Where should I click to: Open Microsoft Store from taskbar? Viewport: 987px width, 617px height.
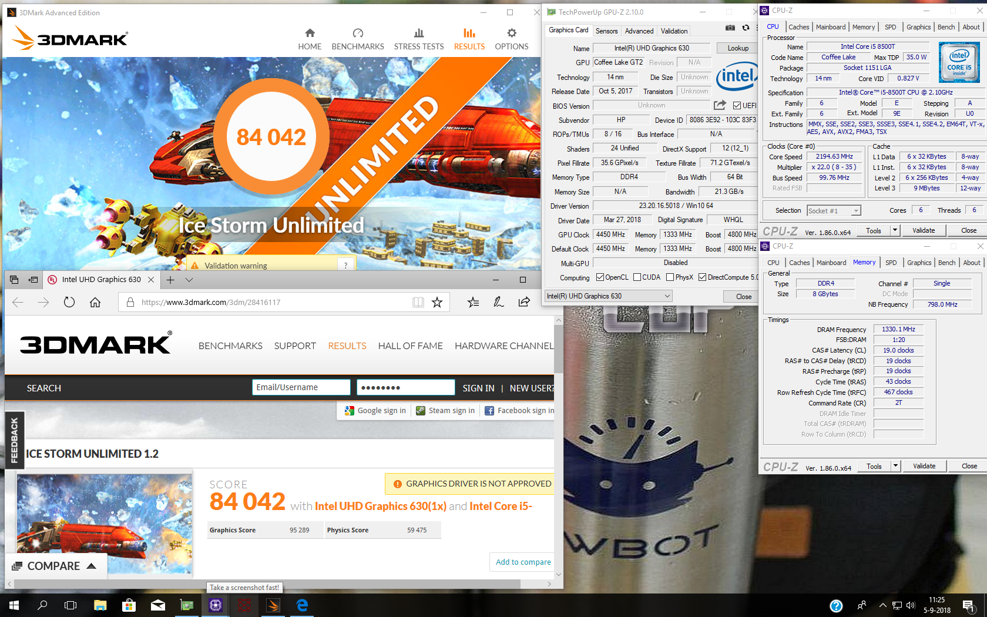coord(129,605)
